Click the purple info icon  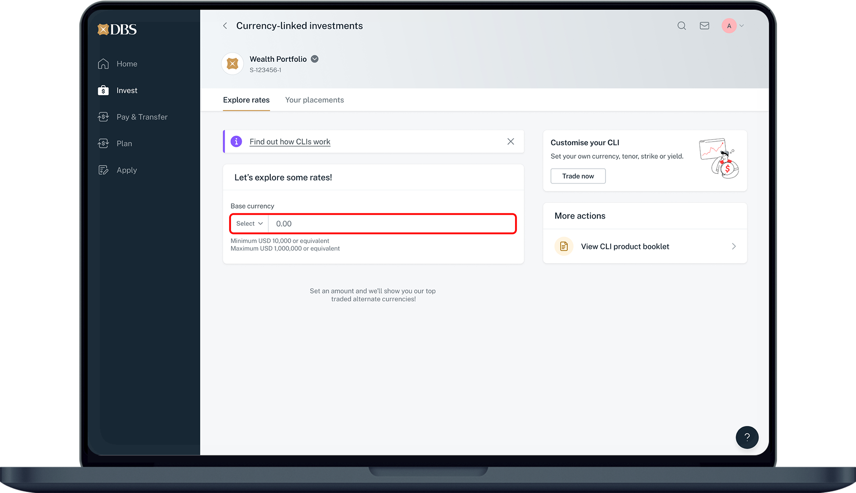(x=236, y=142)
